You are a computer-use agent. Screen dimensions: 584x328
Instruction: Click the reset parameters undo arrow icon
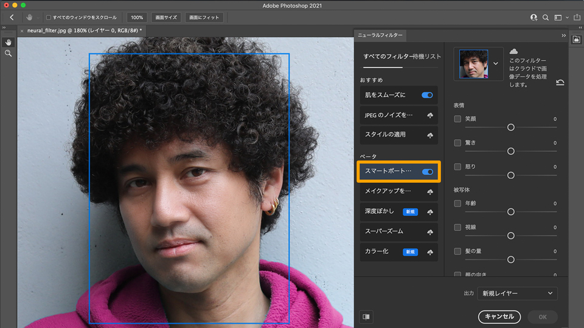pos(560,82)
